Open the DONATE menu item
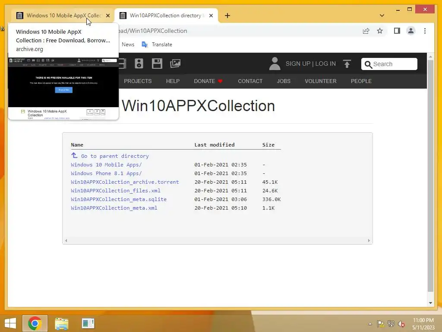This screenshot has height=332, width=442. click(x=208, y=81)
